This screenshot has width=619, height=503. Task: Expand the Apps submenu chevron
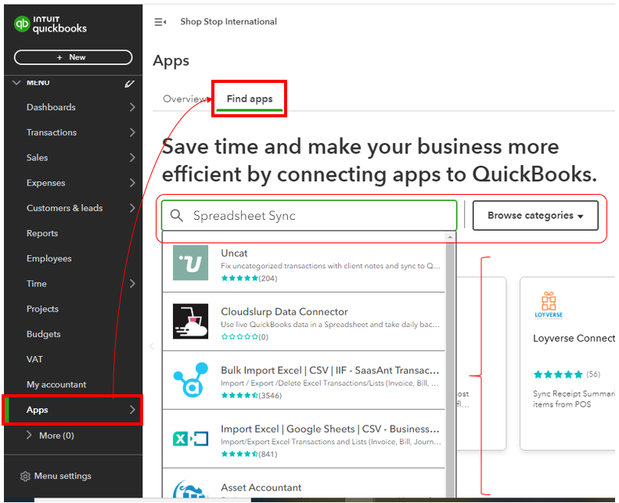click(132, 410)
